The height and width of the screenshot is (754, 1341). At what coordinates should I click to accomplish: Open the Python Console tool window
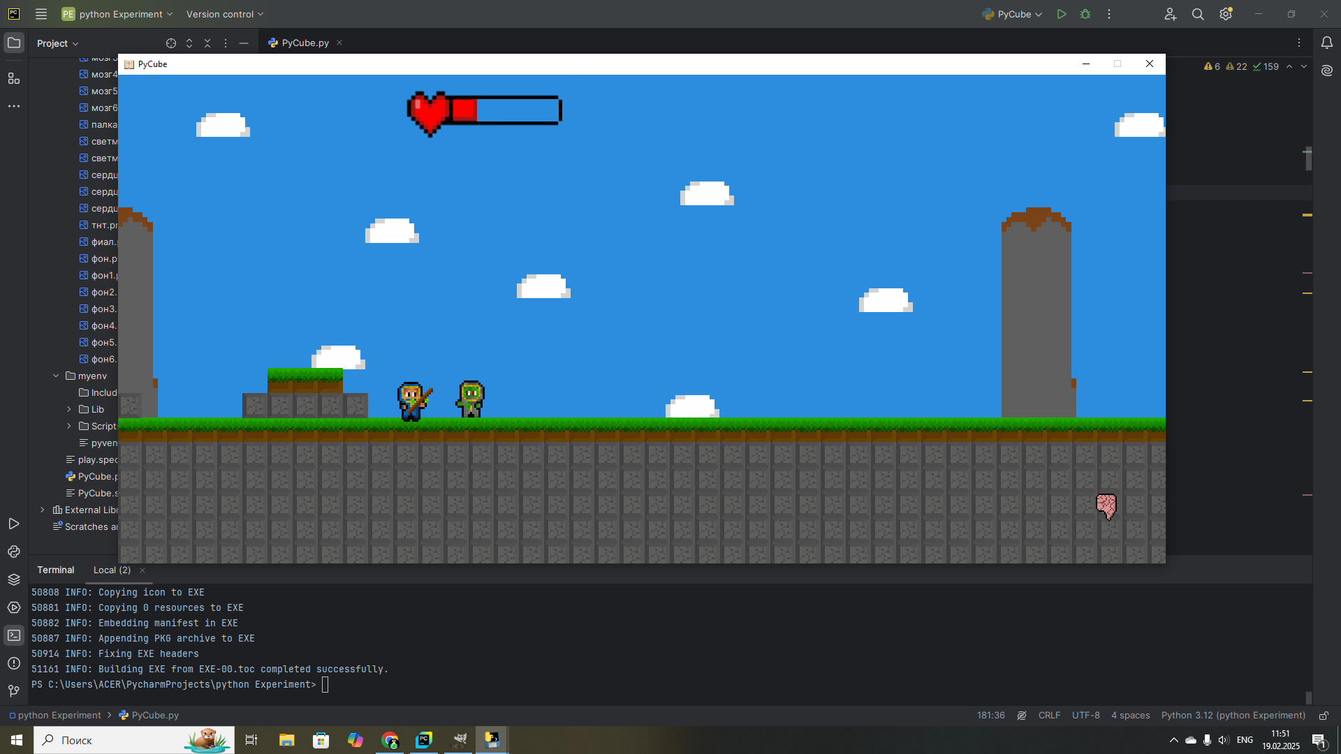[x=14, y=552]
